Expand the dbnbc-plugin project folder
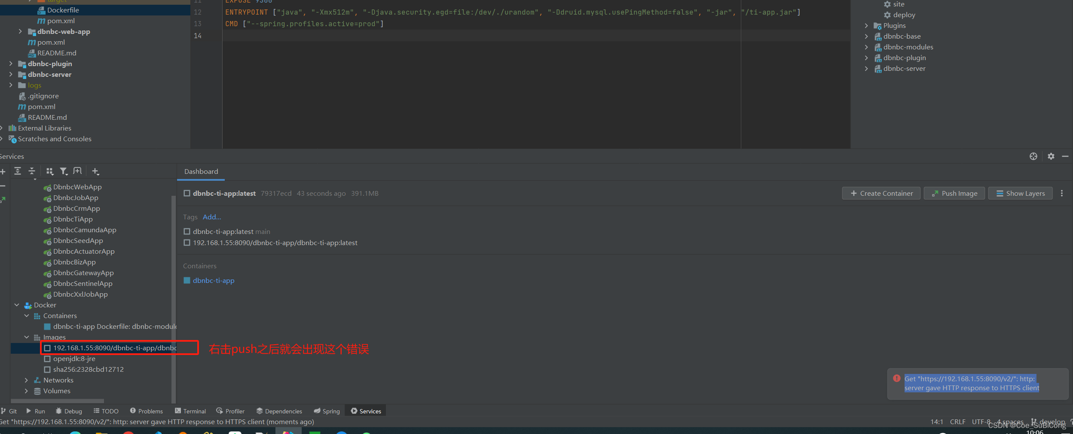 coord(10,64)
